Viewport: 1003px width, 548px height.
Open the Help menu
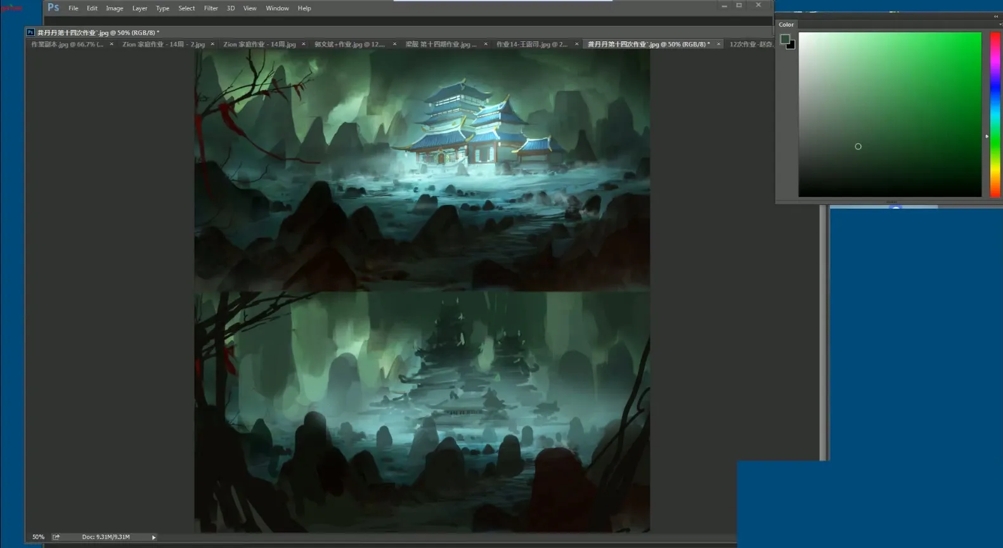tap(304, 8)
